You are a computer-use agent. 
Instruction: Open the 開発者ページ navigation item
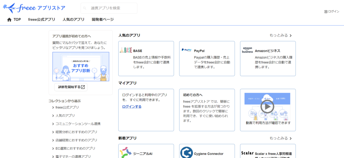103,19
